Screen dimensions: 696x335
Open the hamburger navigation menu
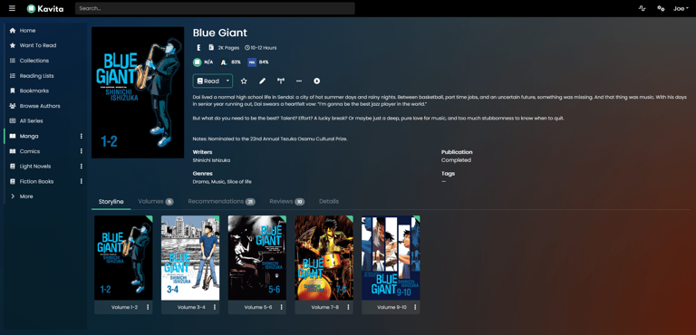[x=12, y=8]
